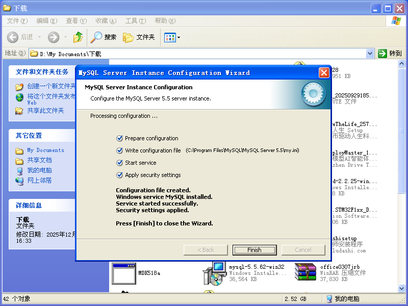Click the Prepare configuration check mark
This screenshot has height=306, width=408.
coord(119,138)
